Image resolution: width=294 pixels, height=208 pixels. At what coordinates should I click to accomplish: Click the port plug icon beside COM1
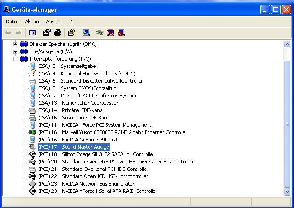click(33, 73)
